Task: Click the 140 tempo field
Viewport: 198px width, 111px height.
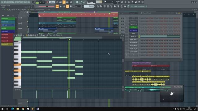Action: pos(52,2)
